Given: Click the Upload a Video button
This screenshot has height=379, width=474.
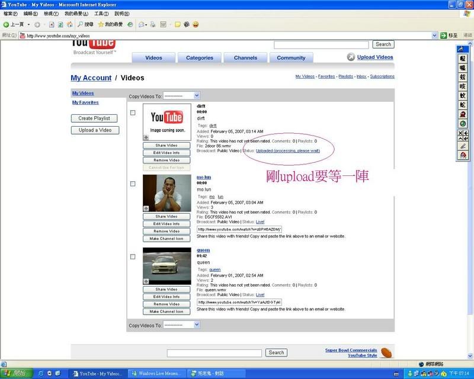Looking at the screenshot, I should 95,130.
